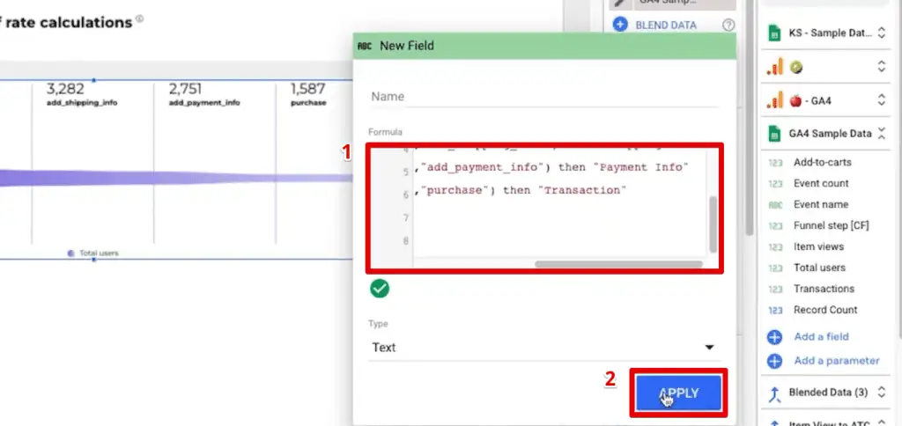The height and width of the screenshot is (426, 902).
Task: Click the purchase funnel step label
Action: [308, 103]
